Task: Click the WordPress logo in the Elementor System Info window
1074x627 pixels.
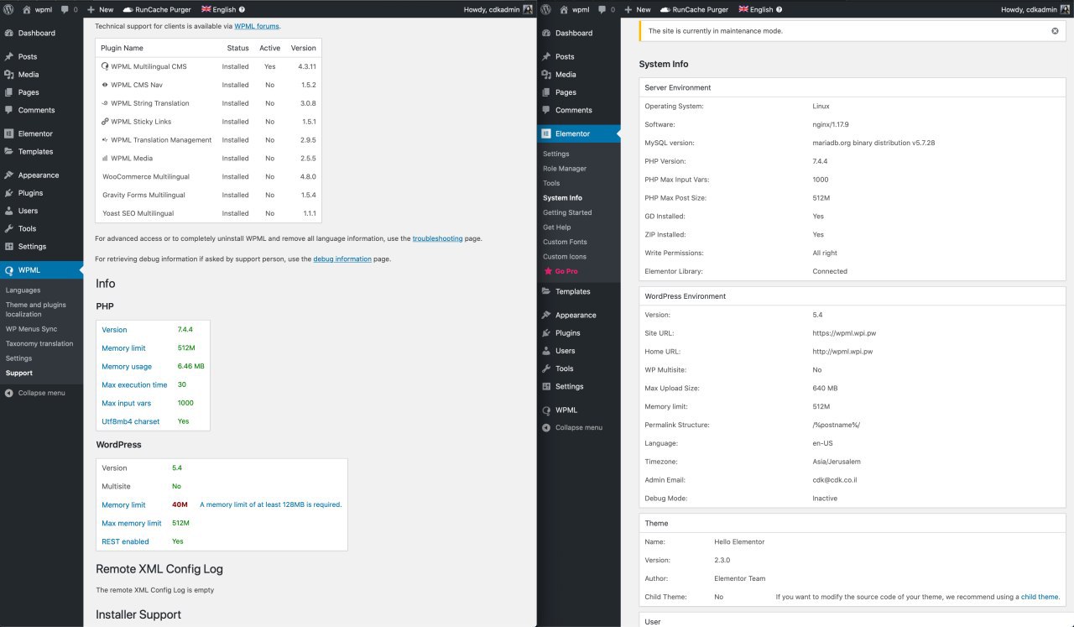Action: click(x=545, y=9)
